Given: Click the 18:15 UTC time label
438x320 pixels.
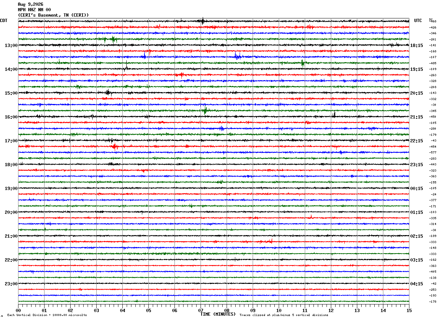Looking at the screenshot, I should point(417,46).
